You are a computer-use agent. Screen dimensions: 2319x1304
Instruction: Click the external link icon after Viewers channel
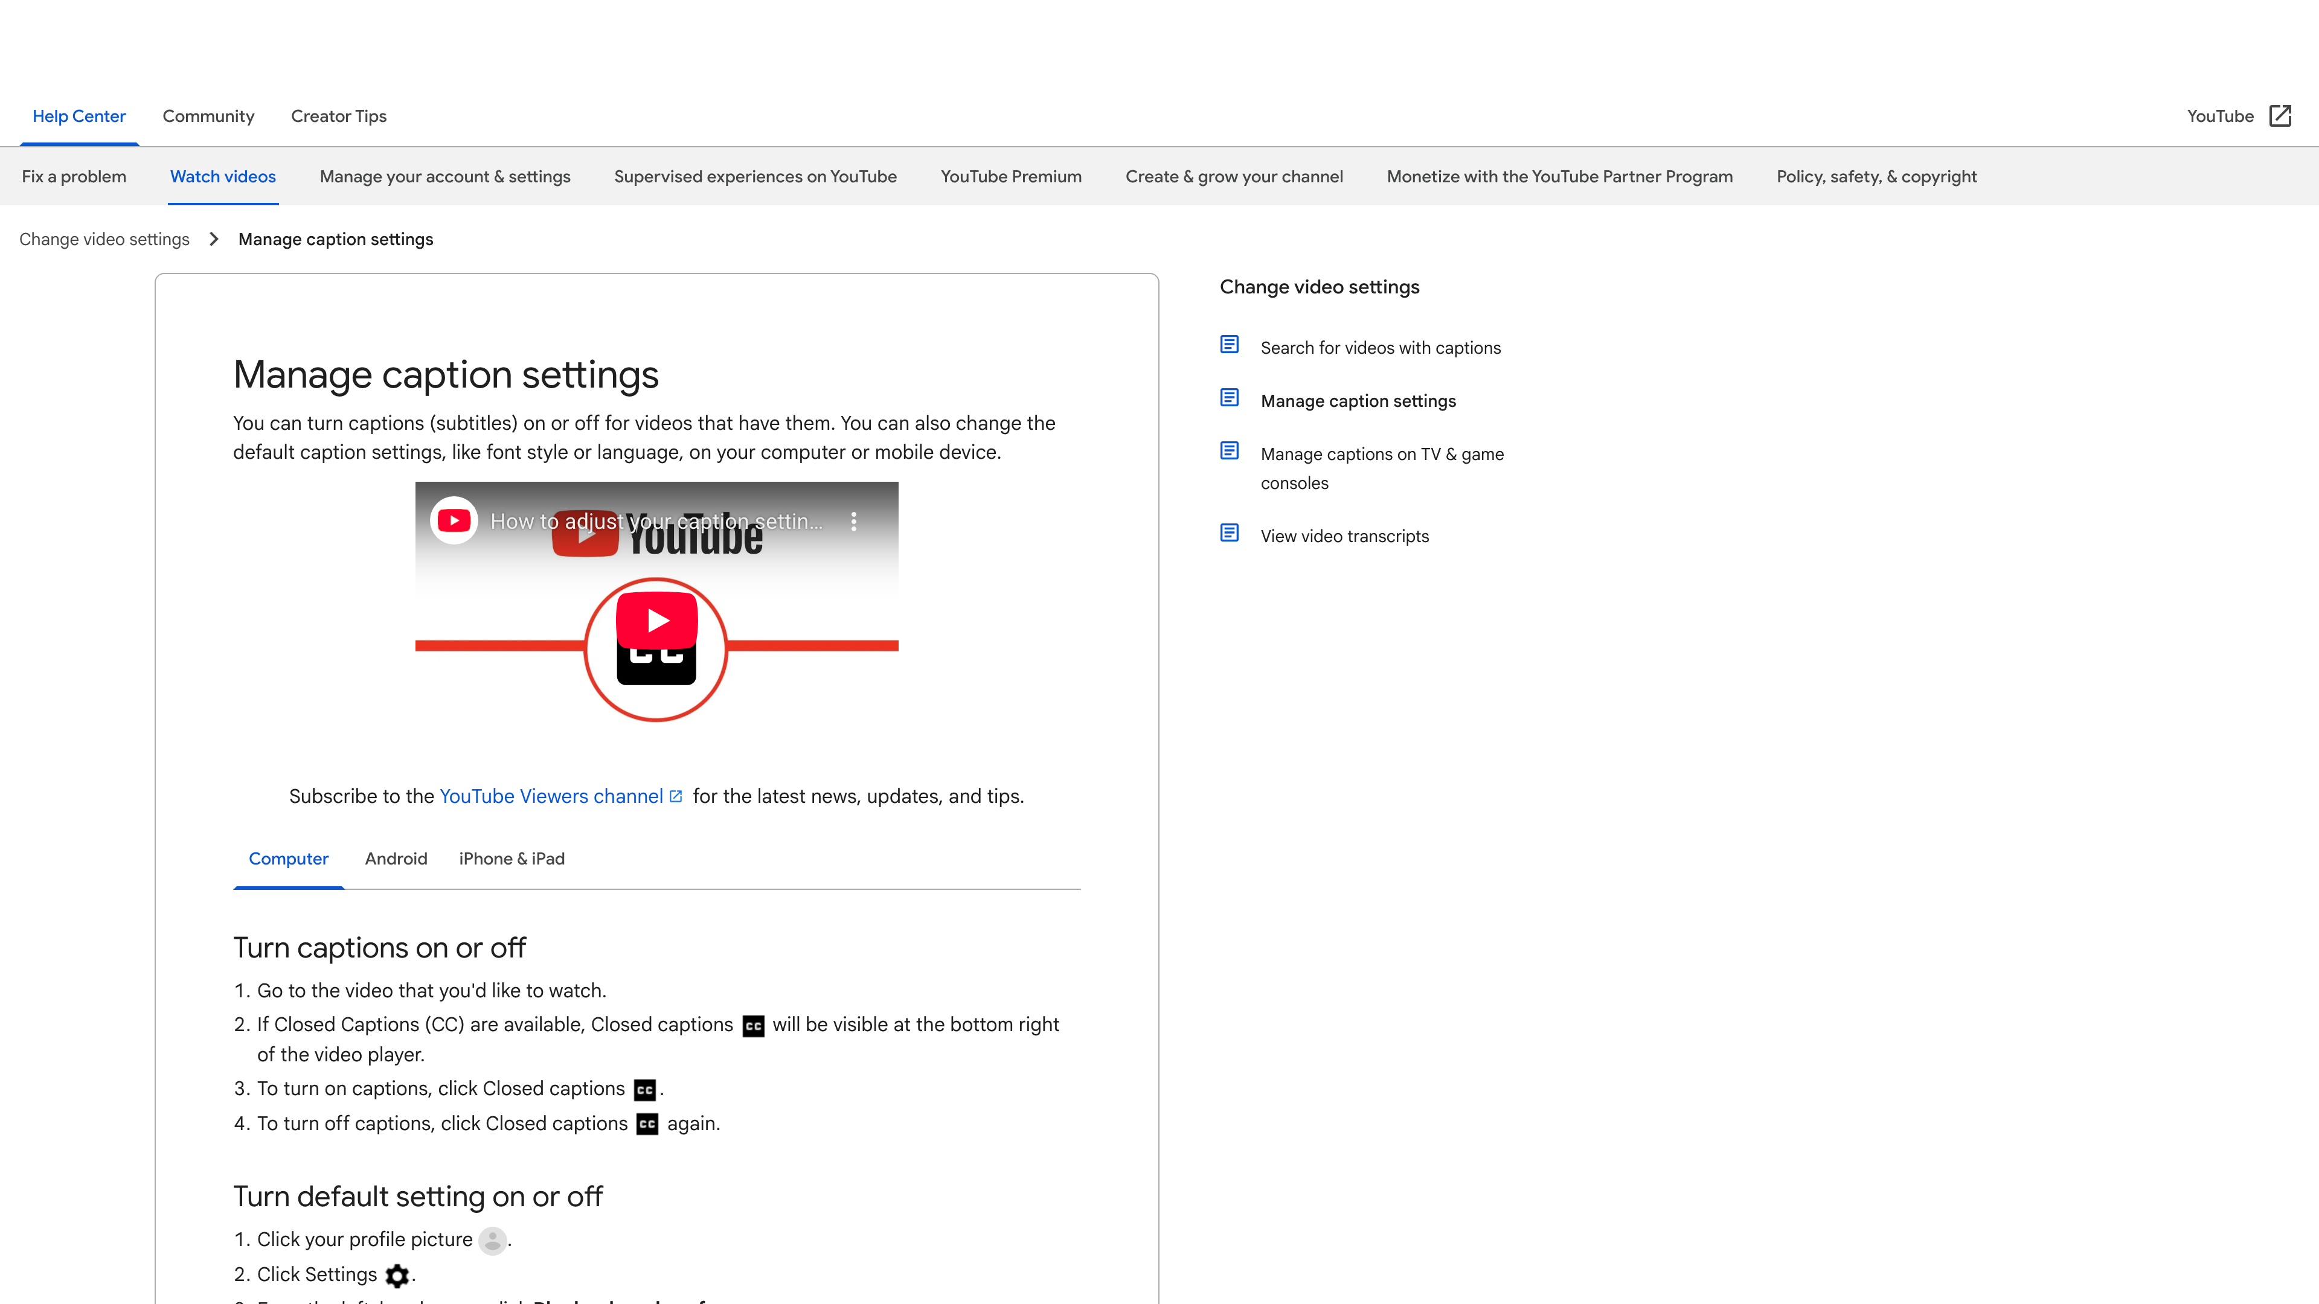click(x=676, y=796)
